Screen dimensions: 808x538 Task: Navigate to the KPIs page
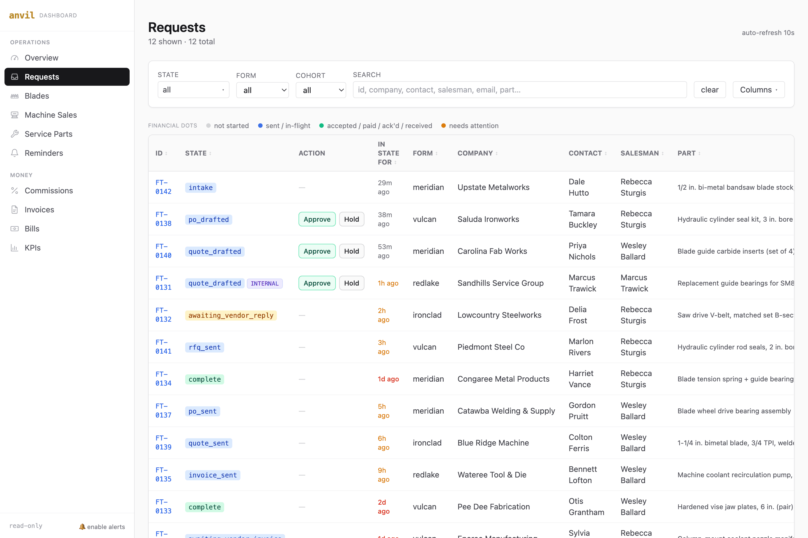67,248
